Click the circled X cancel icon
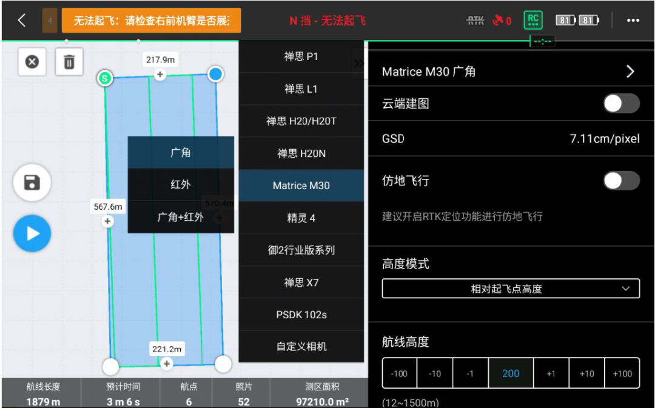 click(32, 62)
